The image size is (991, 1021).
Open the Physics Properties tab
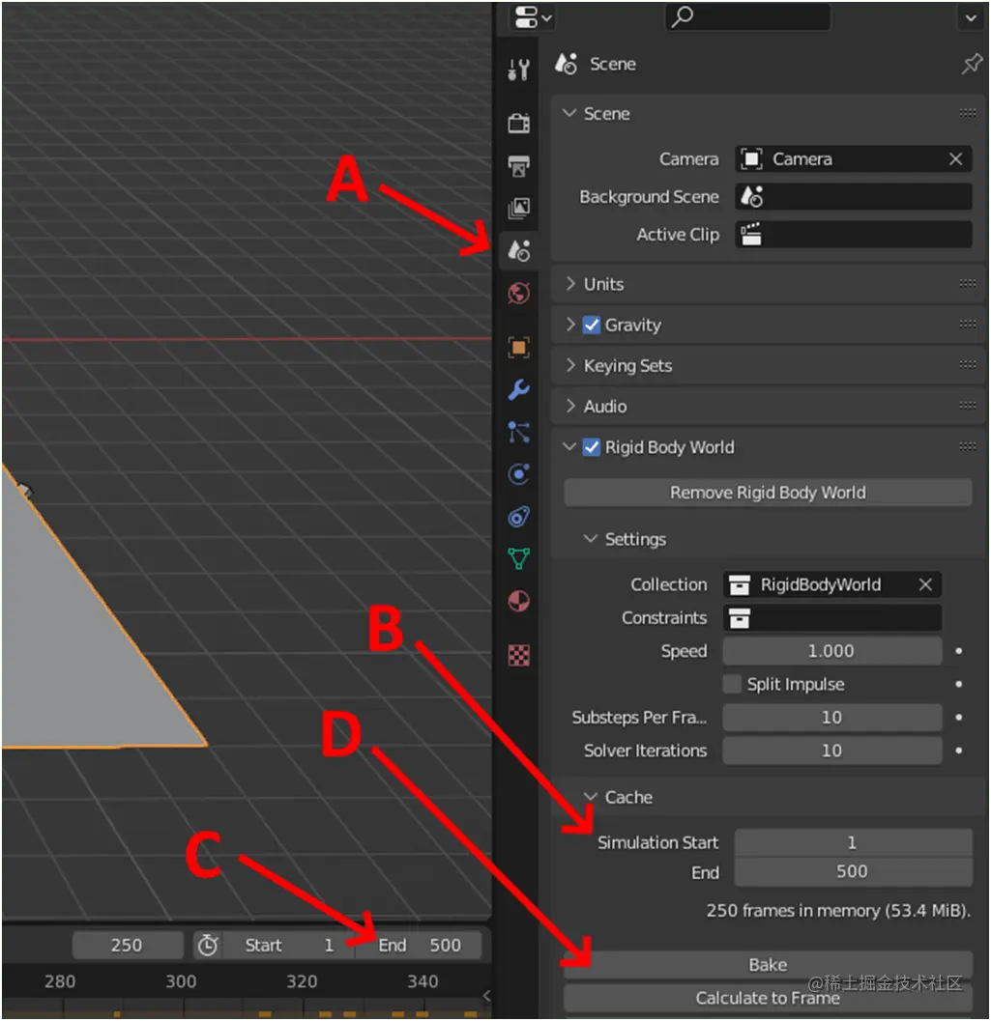tap(518, 473)
